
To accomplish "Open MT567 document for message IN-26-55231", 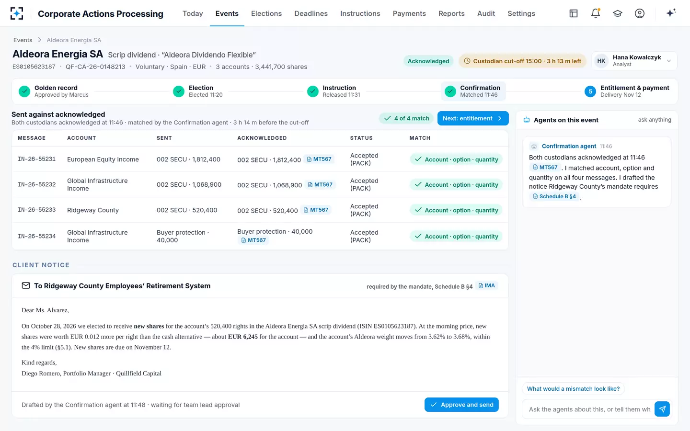I will pos(319,159).
